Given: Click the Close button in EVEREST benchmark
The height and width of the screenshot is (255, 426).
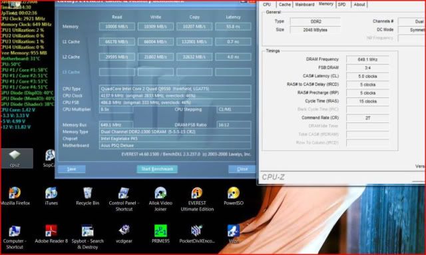Looking at the screenshot, I should tap(242, 169).
